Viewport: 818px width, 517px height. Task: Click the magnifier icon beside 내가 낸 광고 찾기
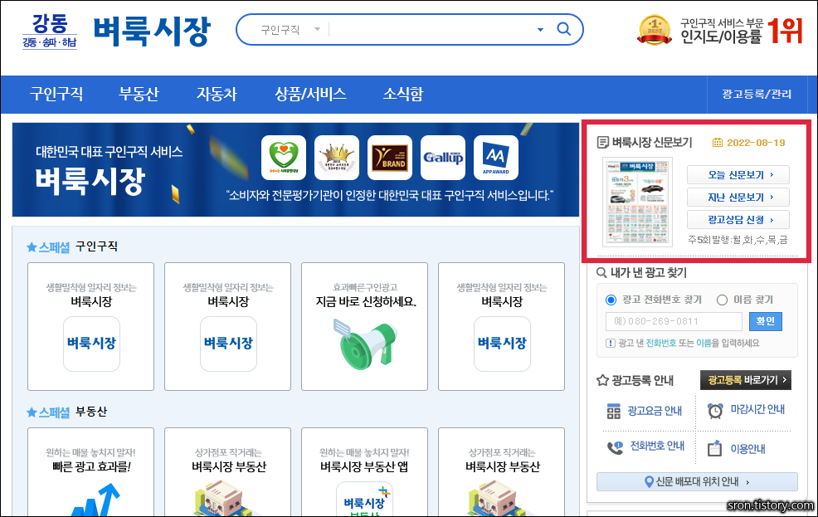click(601, 272)
